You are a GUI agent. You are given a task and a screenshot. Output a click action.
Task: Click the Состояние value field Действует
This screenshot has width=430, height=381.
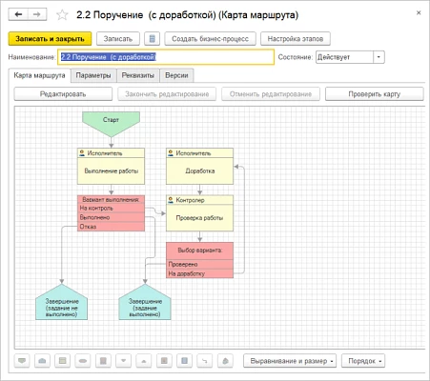[x=344, y=57]
